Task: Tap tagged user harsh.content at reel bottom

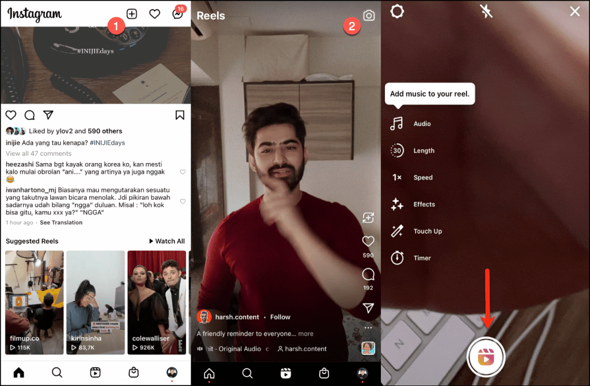Action: coord(302,349)
